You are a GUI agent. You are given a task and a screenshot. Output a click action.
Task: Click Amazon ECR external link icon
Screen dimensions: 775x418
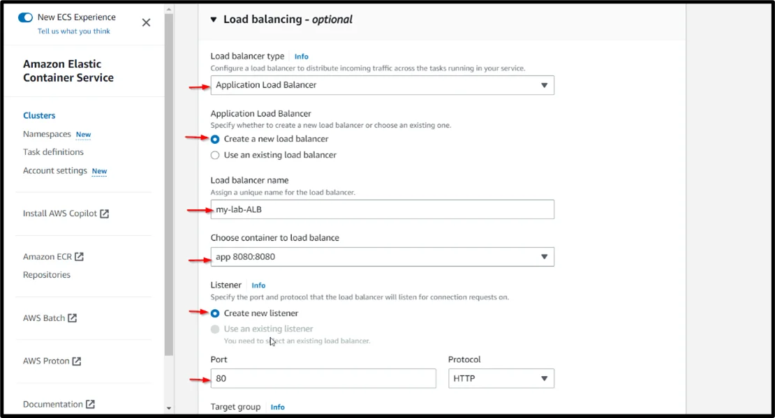[80, 257]
